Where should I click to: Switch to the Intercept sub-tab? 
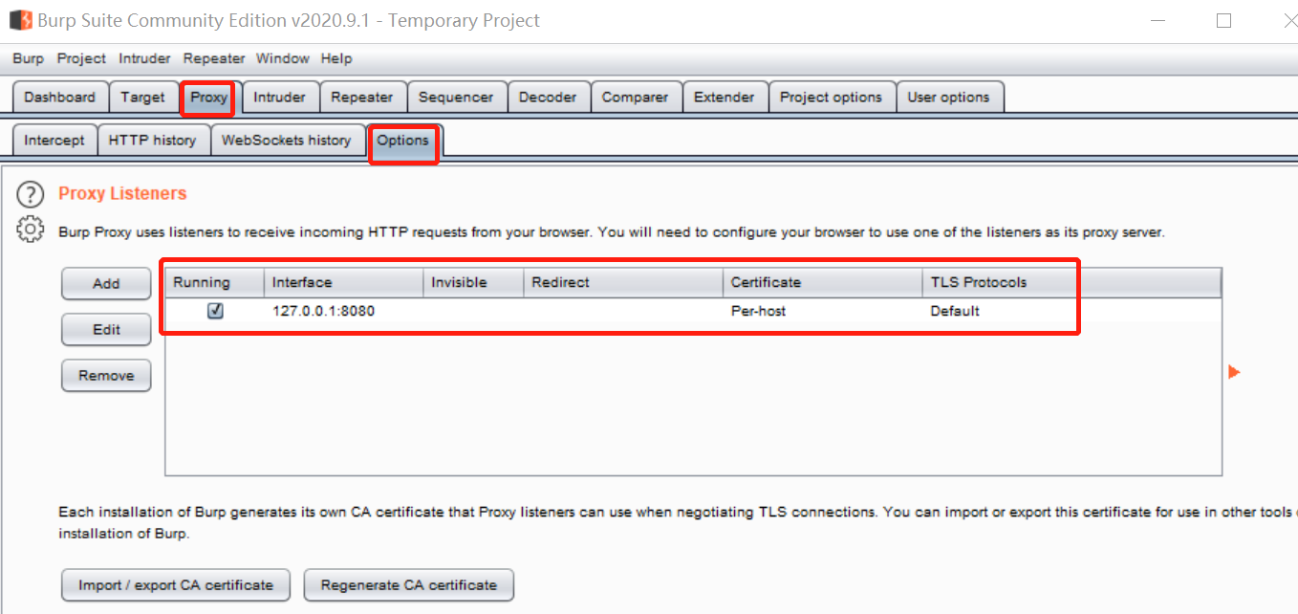(x=54, y=141)
